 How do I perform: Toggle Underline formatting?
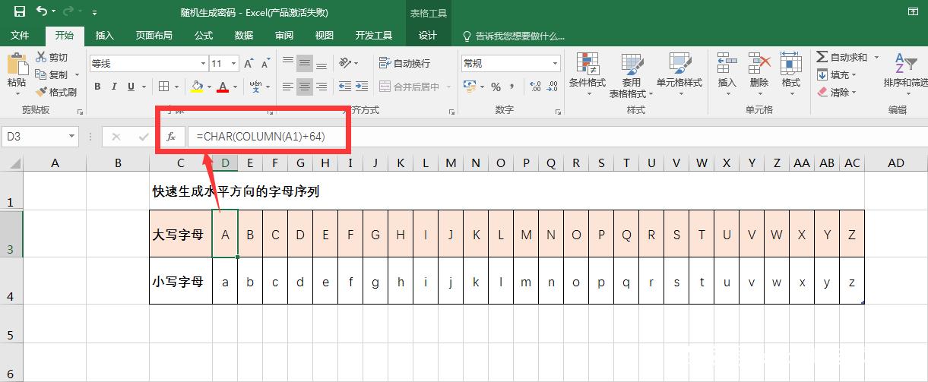click(x=131, y=87)
